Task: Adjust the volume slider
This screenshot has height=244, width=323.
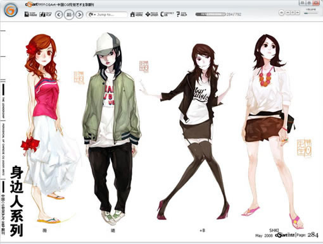Action: [310, 13]
